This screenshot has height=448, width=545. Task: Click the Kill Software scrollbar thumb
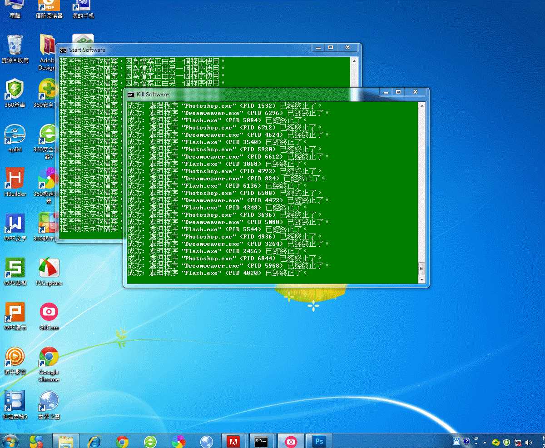pos(421,268)
